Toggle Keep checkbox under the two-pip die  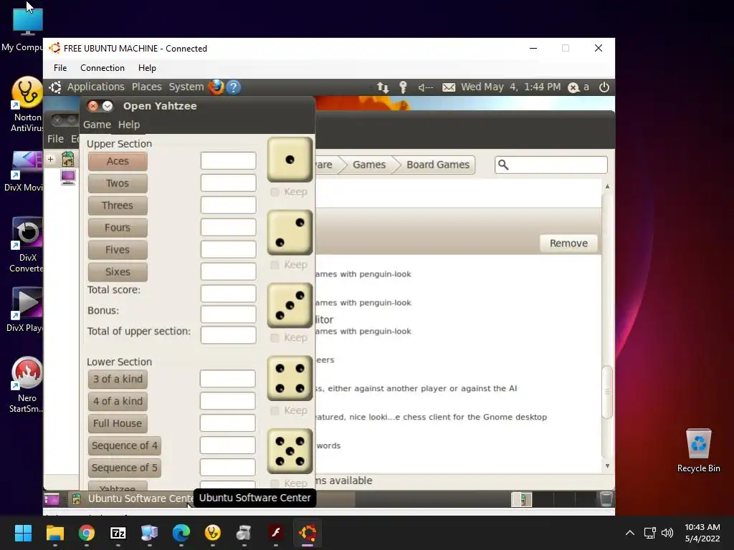[x=275, y=265]
